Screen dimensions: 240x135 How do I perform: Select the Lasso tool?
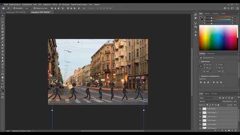tap(3, 22)
